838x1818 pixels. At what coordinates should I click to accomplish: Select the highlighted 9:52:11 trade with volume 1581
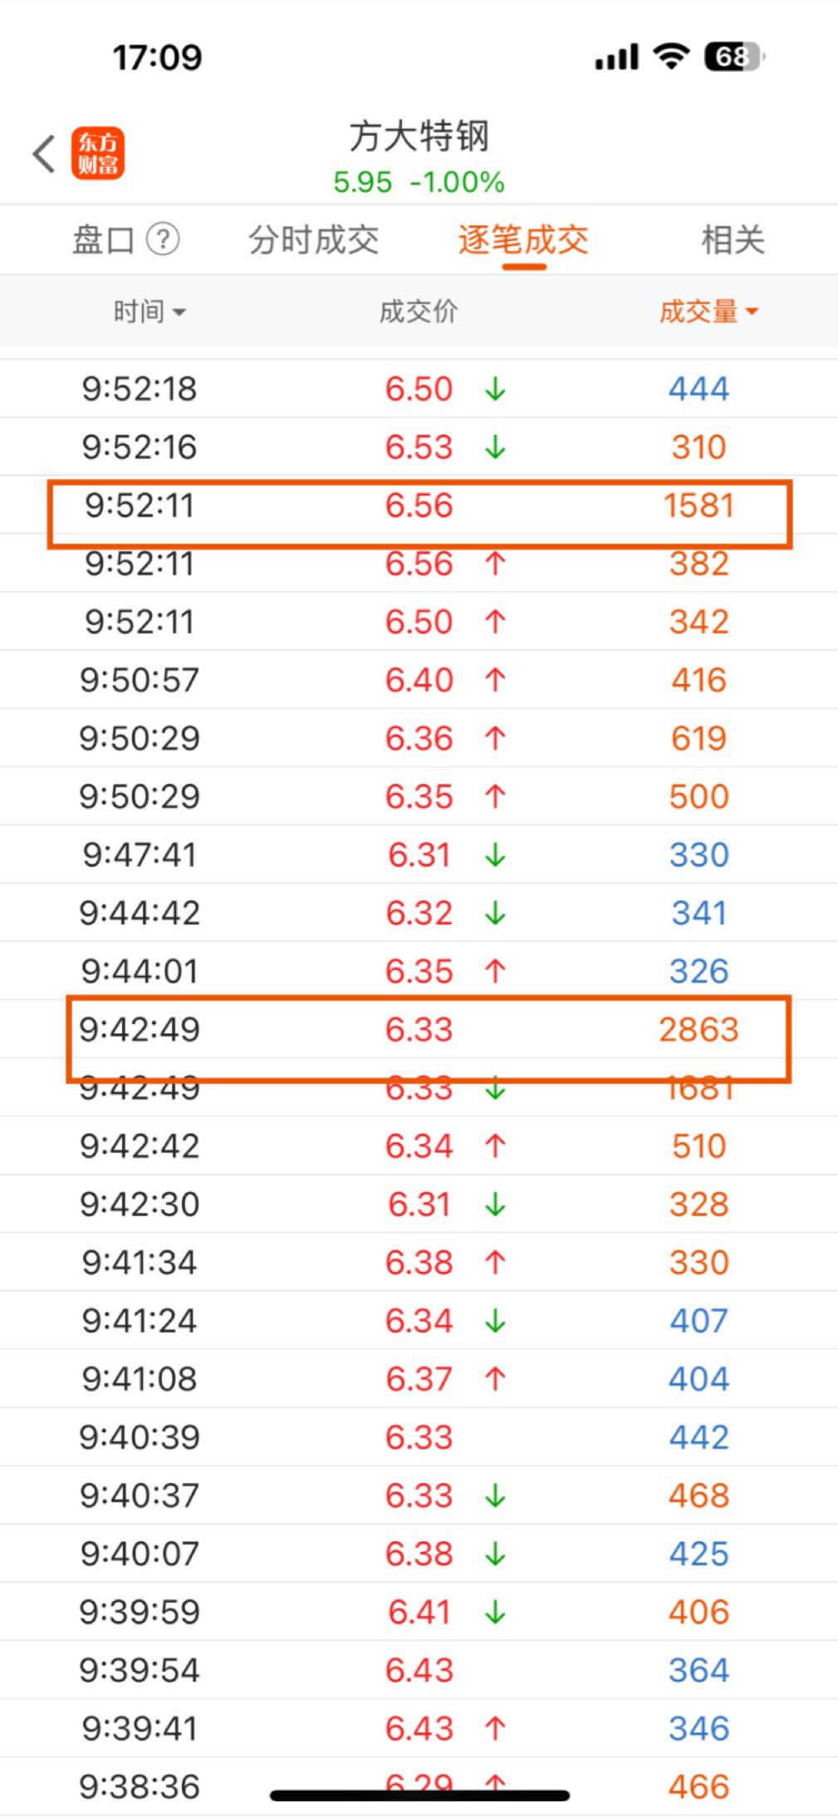click(419, 505)
